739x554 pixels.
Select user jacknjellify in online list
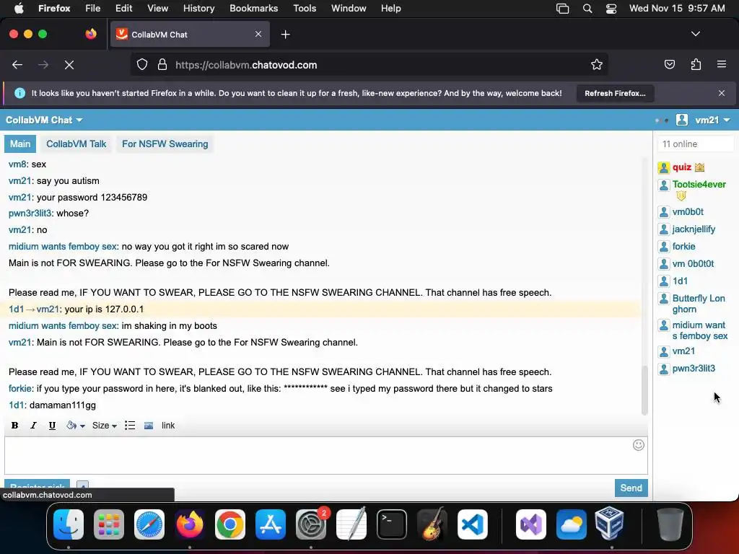694,229
